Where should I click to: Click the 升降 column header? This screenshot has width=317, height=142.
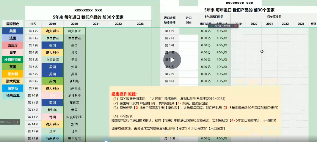[313, 24]
